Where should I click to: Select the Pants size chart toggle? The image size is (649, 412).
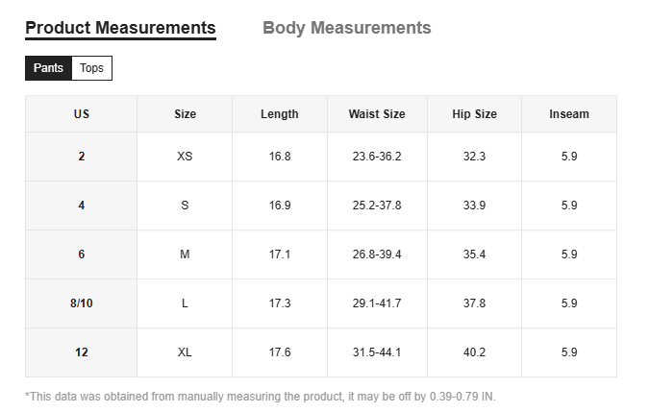48,68
